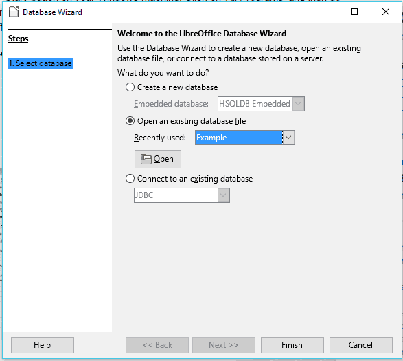Select the 1. Select database step
Viewport: 403px width, 361px height.
41,63
